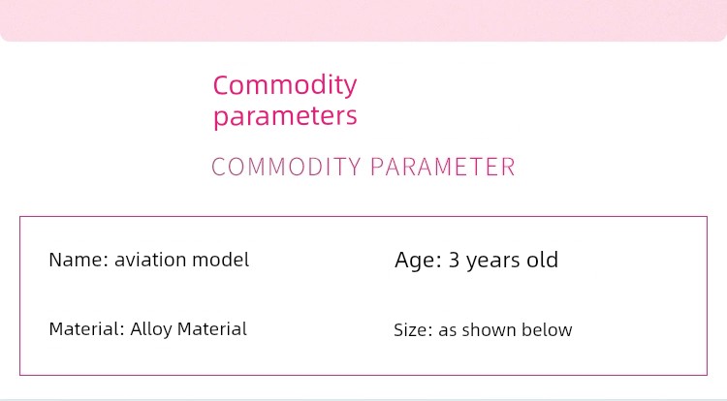Click the word "aviation" in the Name row
This screenshot has height=401, width=727.
[x=150, y=260]
